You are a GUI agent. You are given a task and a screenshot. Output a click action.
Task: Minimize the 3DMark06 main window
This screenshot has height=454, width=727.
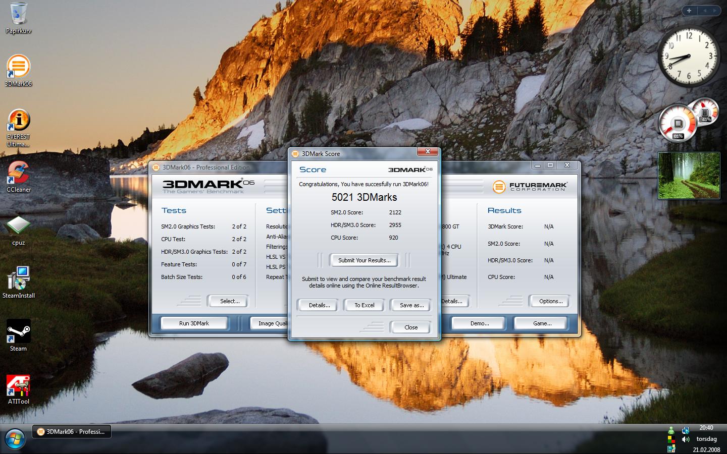[538, 165]
